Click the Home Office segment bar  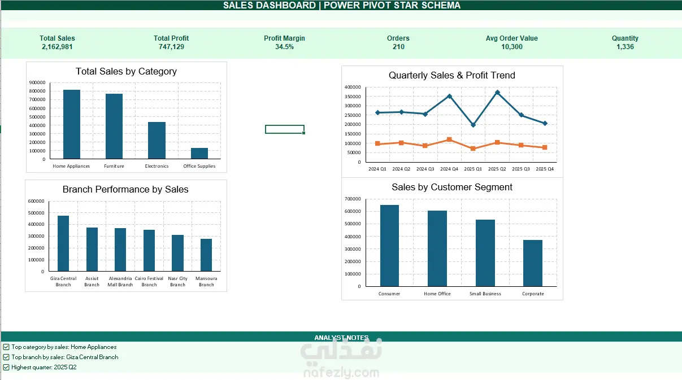tap(437, 248)
